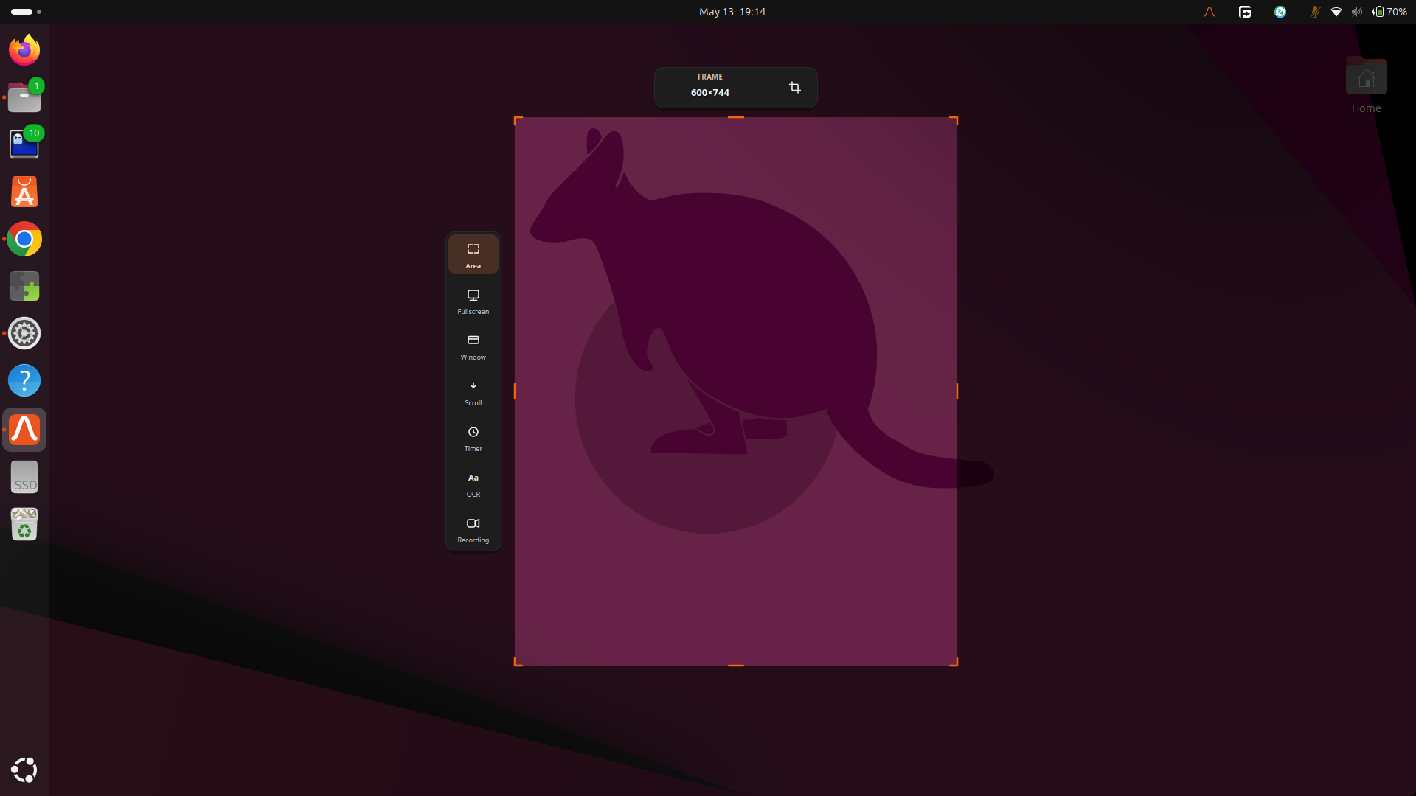Show all applications with the Ubuntu logo button

pos(24,769)
